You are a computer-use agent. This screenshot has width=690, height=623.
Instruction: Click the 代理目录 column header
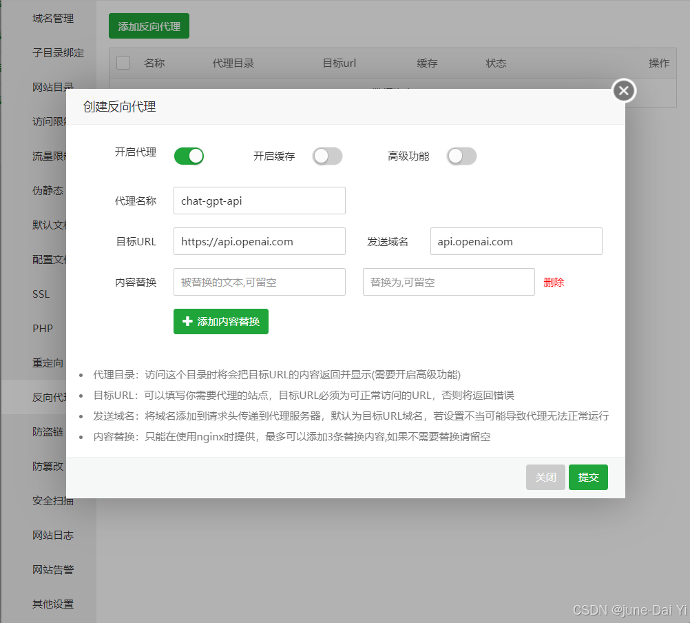tap(233, 63)
